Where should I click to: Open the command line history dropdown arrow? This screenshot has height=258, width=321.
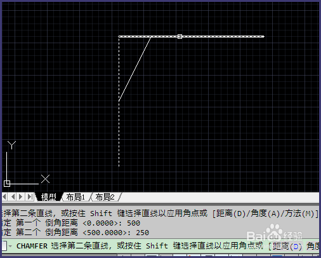pyautogui.click(x=10, y=246)
